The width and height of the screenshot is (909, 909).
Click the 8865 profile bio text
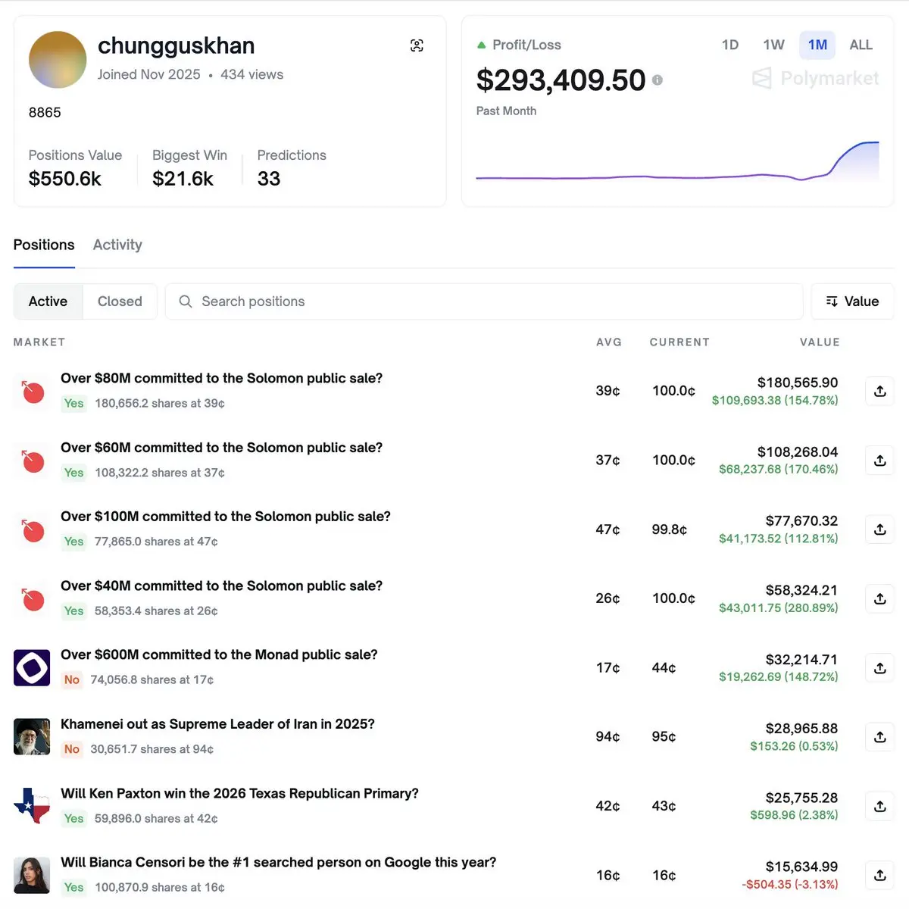pos(45,113)
